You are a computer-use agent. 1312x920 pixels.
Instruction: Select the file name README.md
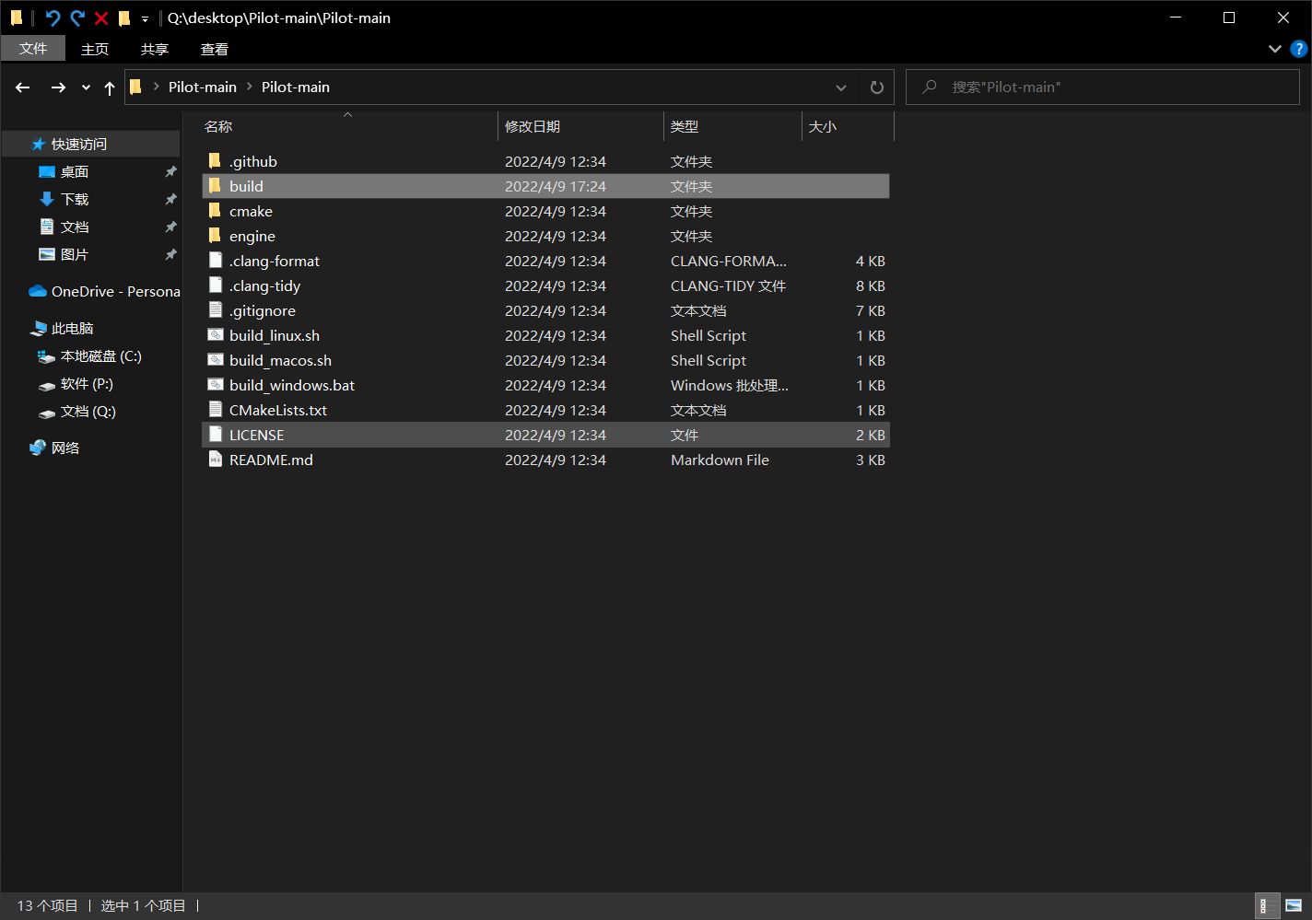pyautogui.click(x=271, y=460)
